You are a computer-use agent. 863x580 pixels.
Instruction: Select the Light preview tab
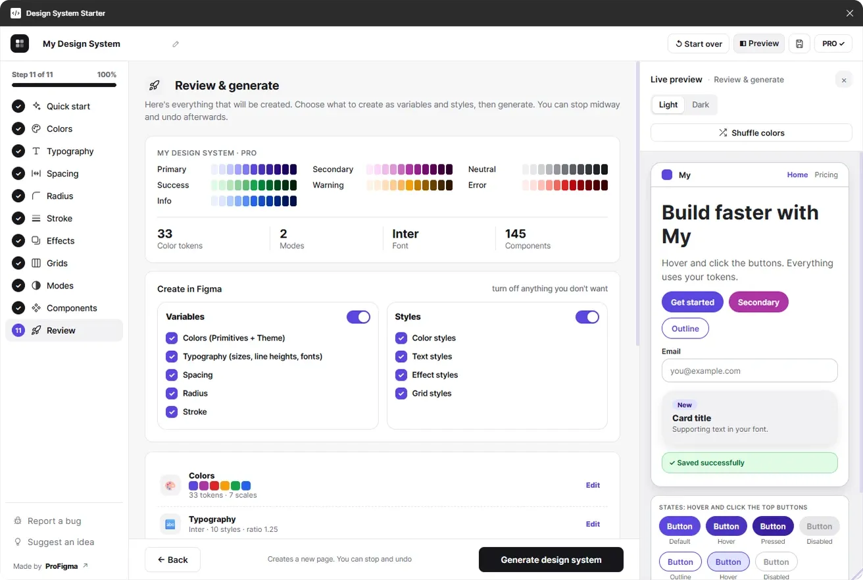pyautogui.click(x=668, y=105)
